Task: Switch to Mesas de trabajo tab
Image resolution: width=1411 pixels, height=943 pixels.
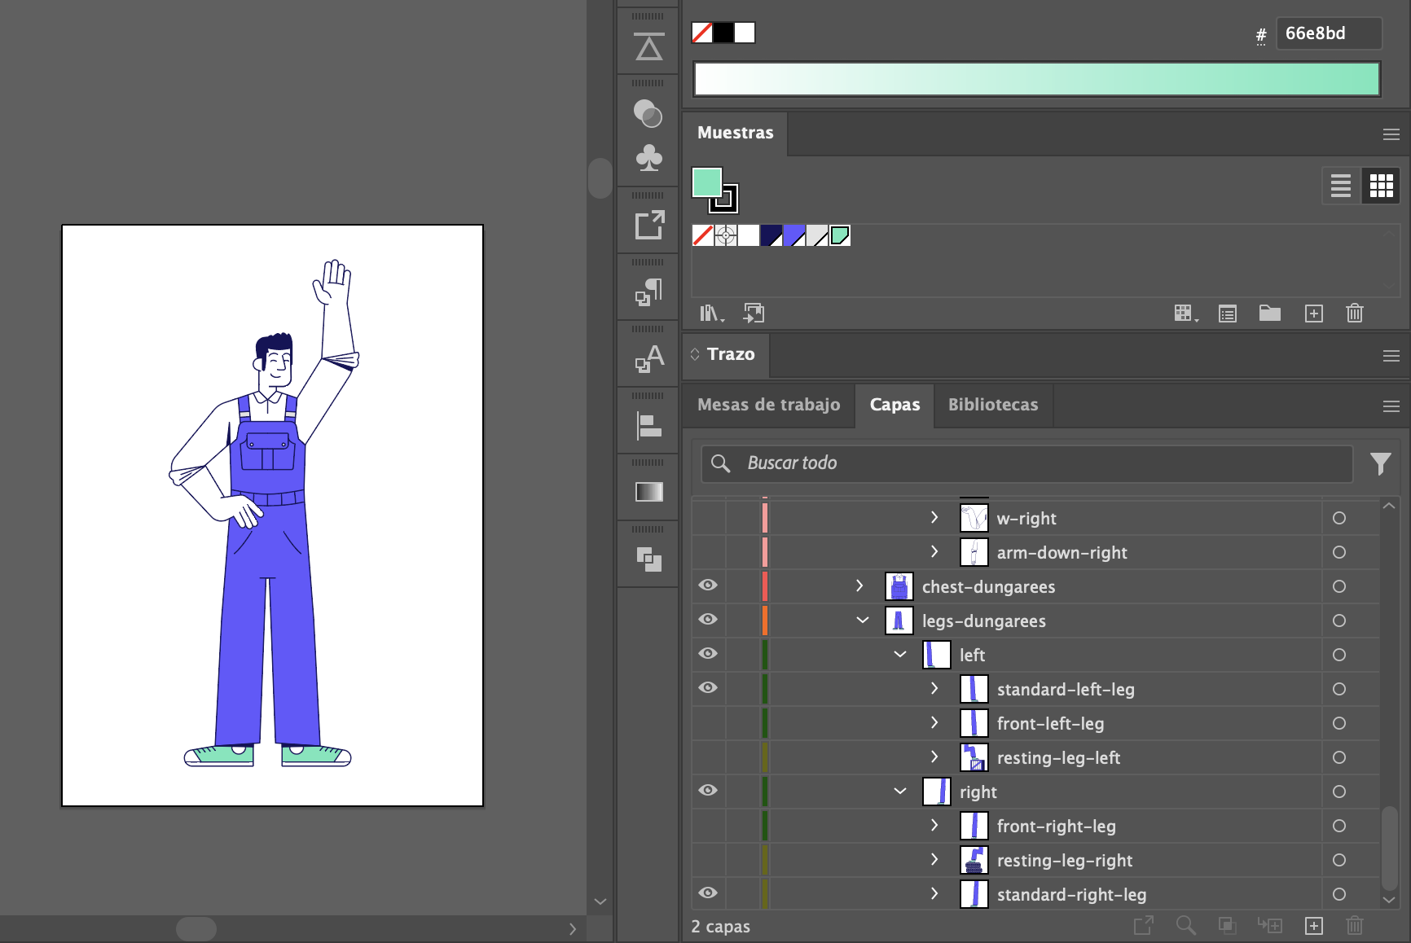Action: tap(768, 405)
